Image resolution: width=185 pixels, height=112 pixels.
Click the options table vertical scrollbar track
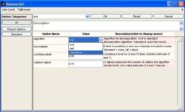(180, 74)
